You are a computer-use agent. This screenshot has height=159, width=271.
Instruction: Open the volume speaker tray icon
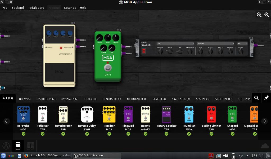point(225,156)
